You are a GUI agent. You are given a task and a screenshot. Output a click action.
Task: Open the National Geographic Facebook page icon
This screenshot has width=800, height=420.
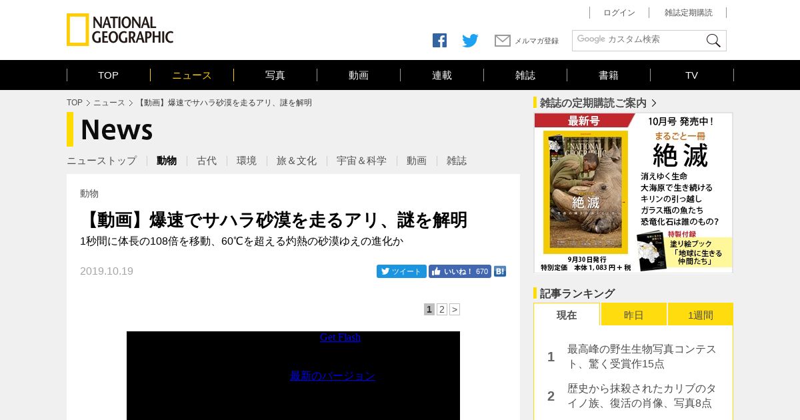[x=439, y=41]
